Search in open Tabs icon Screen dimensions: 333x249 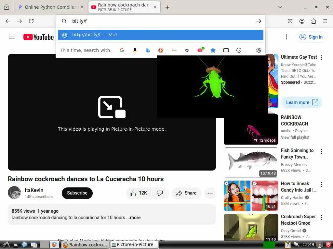click(226, 50)
